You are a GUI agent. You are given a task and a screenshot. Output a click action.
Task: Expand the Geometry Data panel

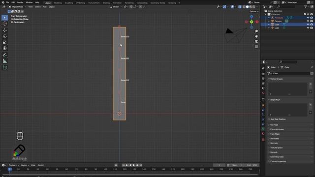(x=290, y=157)
